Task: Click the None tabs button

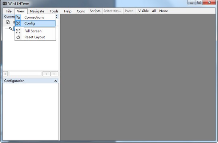Action: (163, 11)
